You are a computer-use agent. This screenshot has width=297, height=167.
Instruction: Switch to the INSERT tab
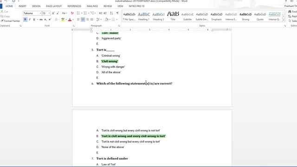pyautogui.click(x=22, y=6)
